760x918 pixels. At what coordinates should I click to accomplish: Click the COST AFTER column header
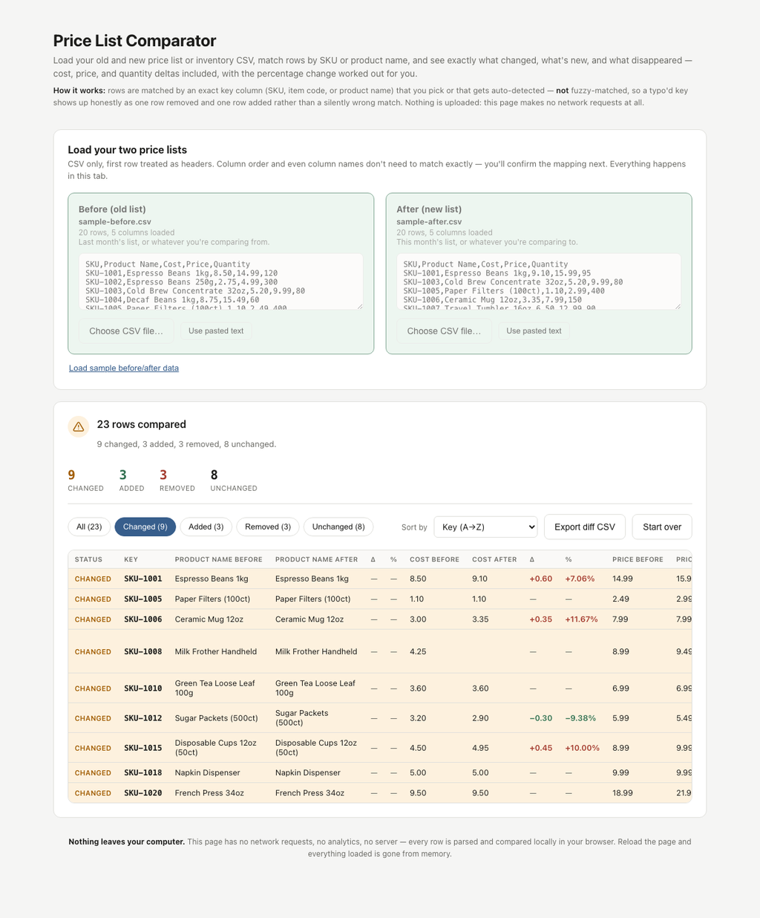494,559
